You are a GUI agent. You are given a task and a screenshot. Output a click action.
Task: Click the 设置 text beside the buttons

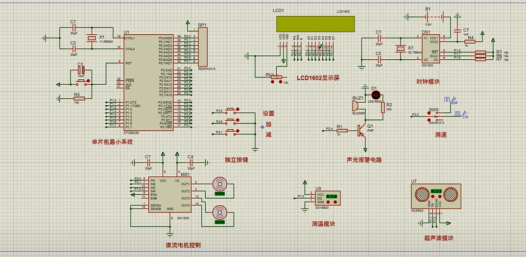268,114
